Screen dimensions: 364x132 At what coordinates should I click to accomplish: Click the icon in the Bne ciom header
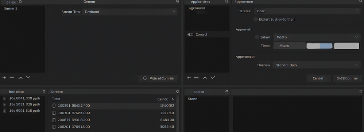44,92
